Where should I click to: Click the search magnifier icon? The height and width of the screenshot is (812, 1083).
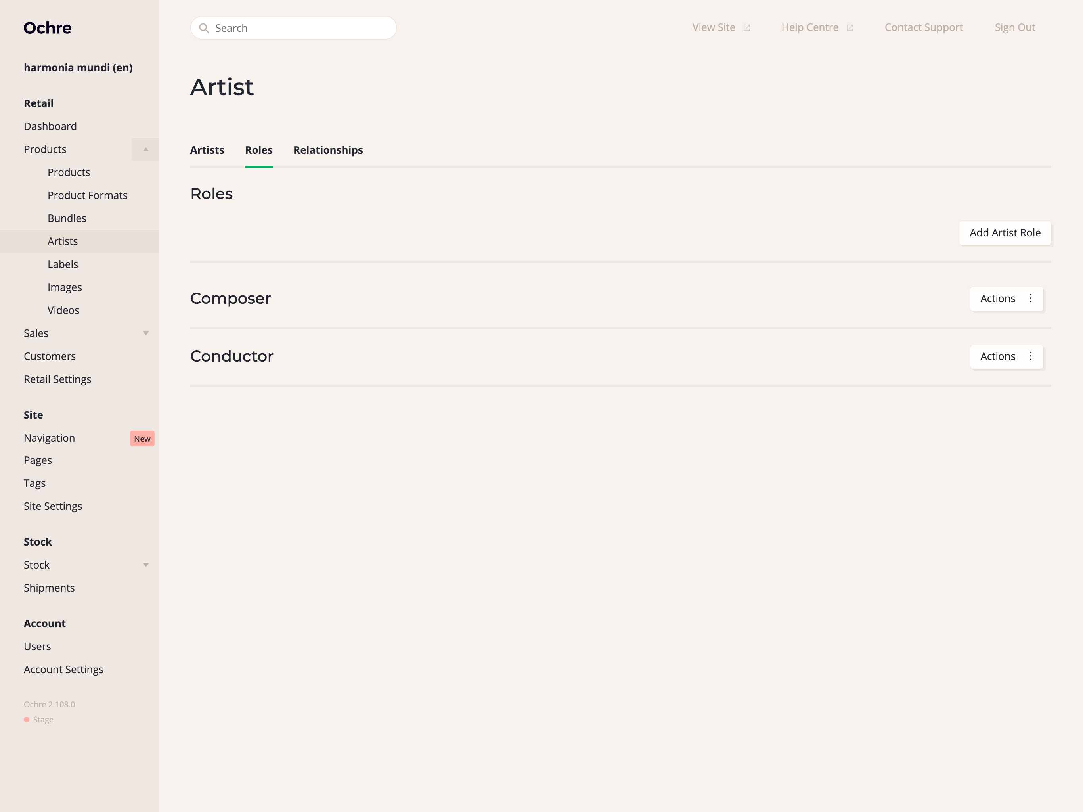pos(204,28)
